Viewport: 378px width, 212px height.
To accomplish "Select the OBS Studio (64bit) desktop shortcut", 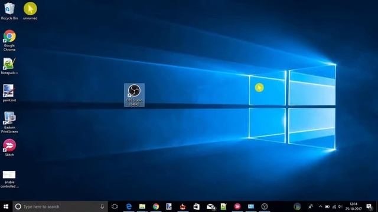I will click(134, 95).
